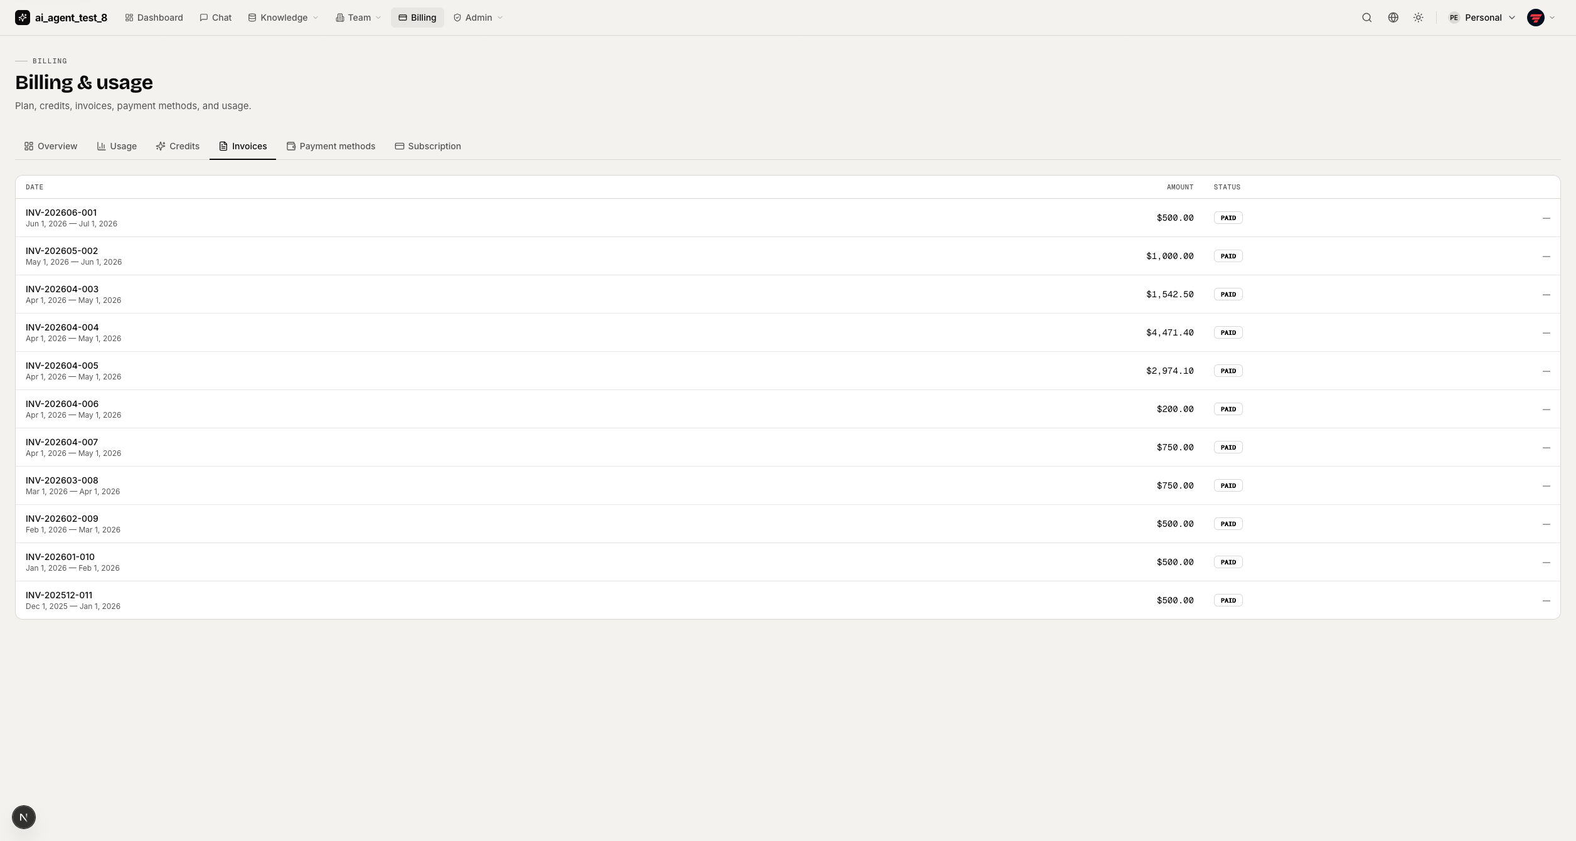Open the search icon in header
1576x841 pixels.
(1366, 18)
